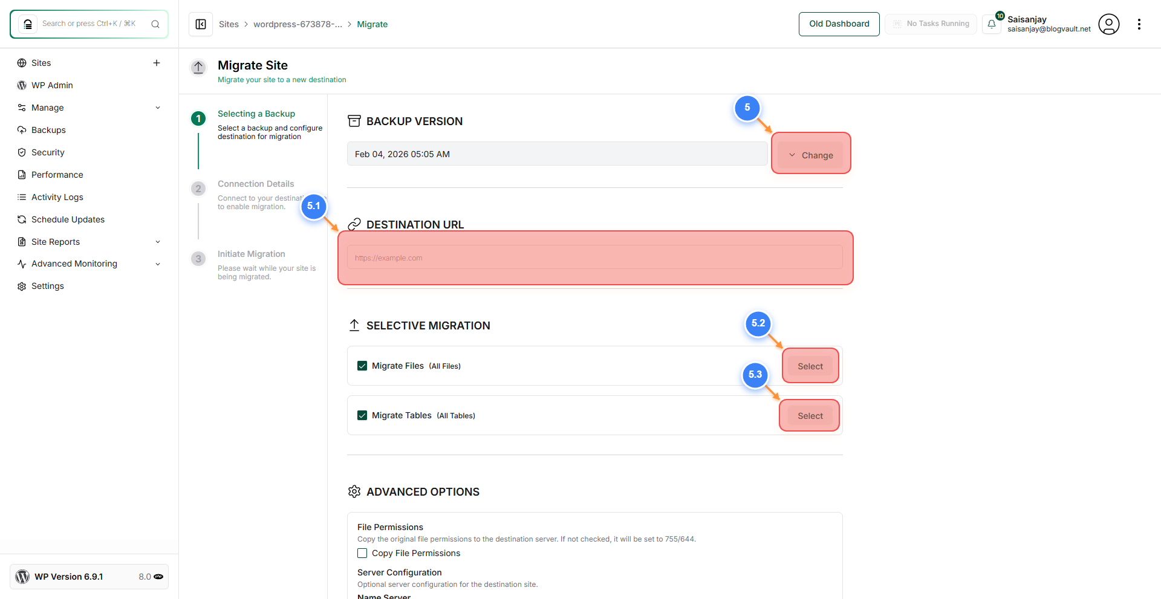Open the user profile avatar icon
The height and width of the screenshot is (599, 1161).
pyautogui.click(x=1109, y=24)
